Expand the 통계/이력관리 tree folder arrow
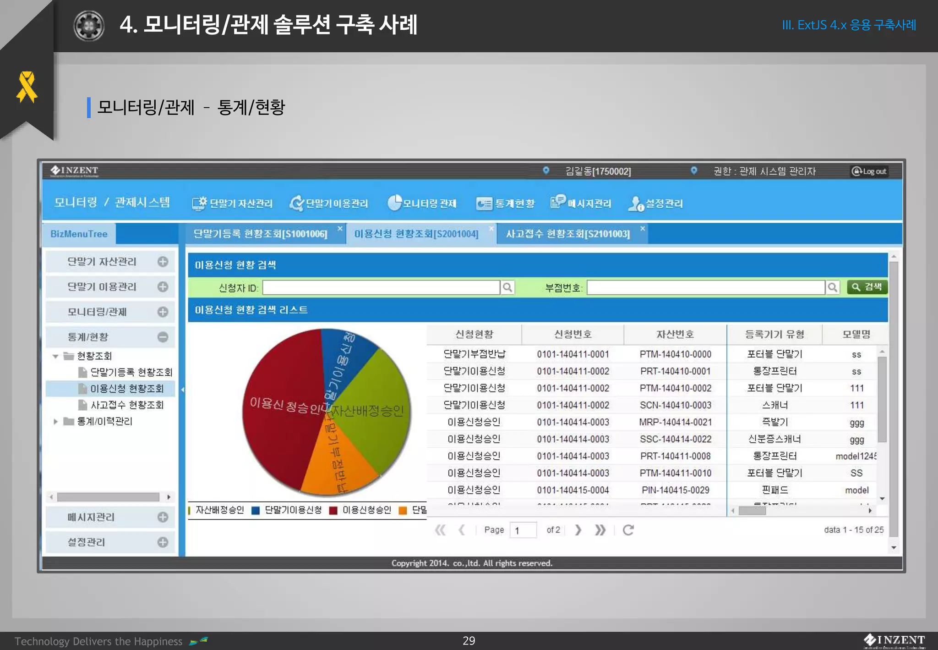The width and height of the screenshot is (938, 650). 55,421
